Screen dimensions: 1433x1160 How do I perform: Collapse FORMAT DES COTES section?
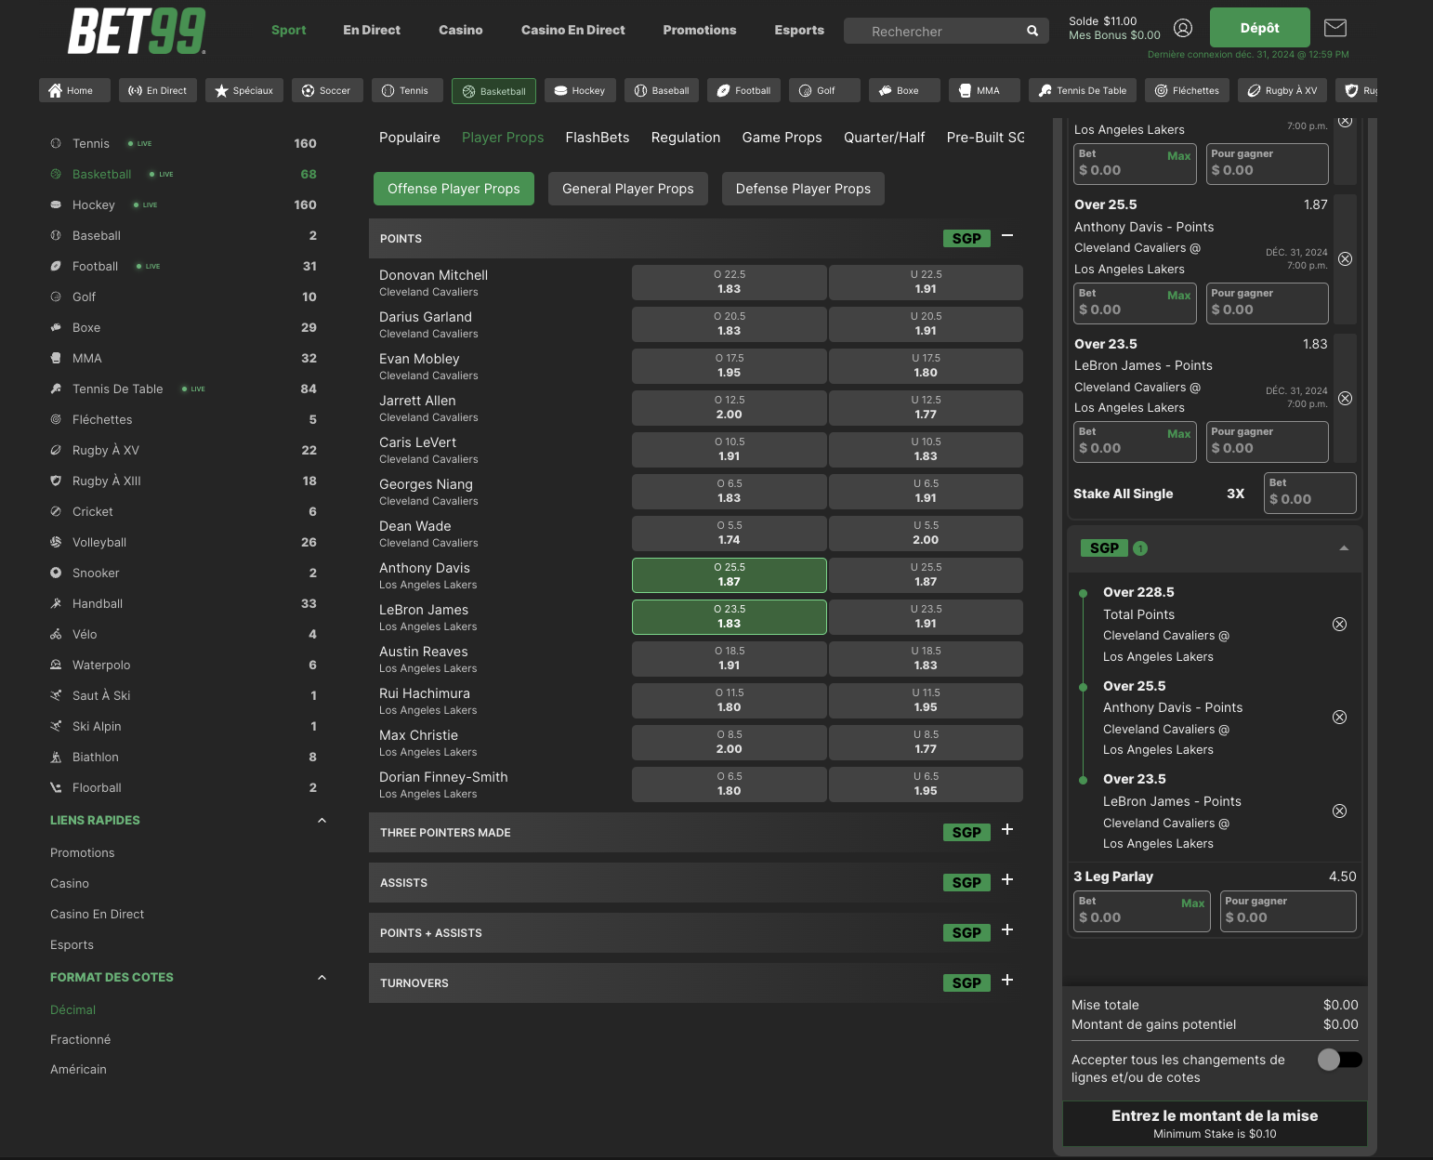[322, 977]
